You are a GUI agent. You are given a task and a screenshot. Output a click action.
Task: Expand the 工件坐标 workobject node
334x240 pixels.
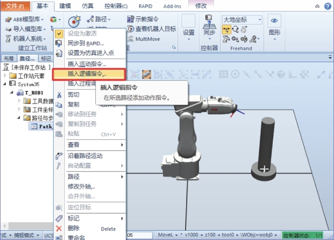click(19, 109)
